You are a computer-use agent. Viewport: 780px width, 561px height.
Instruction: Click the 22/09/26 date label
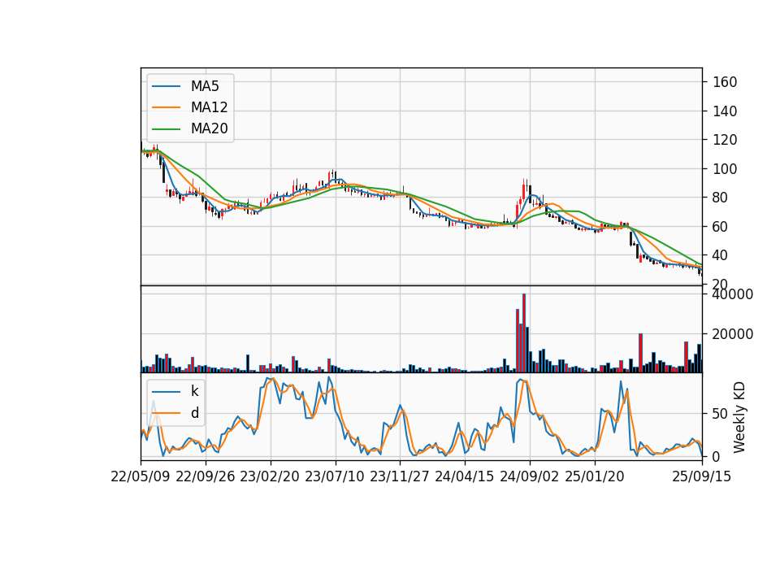pyautogui.click(x=206, y=476)
